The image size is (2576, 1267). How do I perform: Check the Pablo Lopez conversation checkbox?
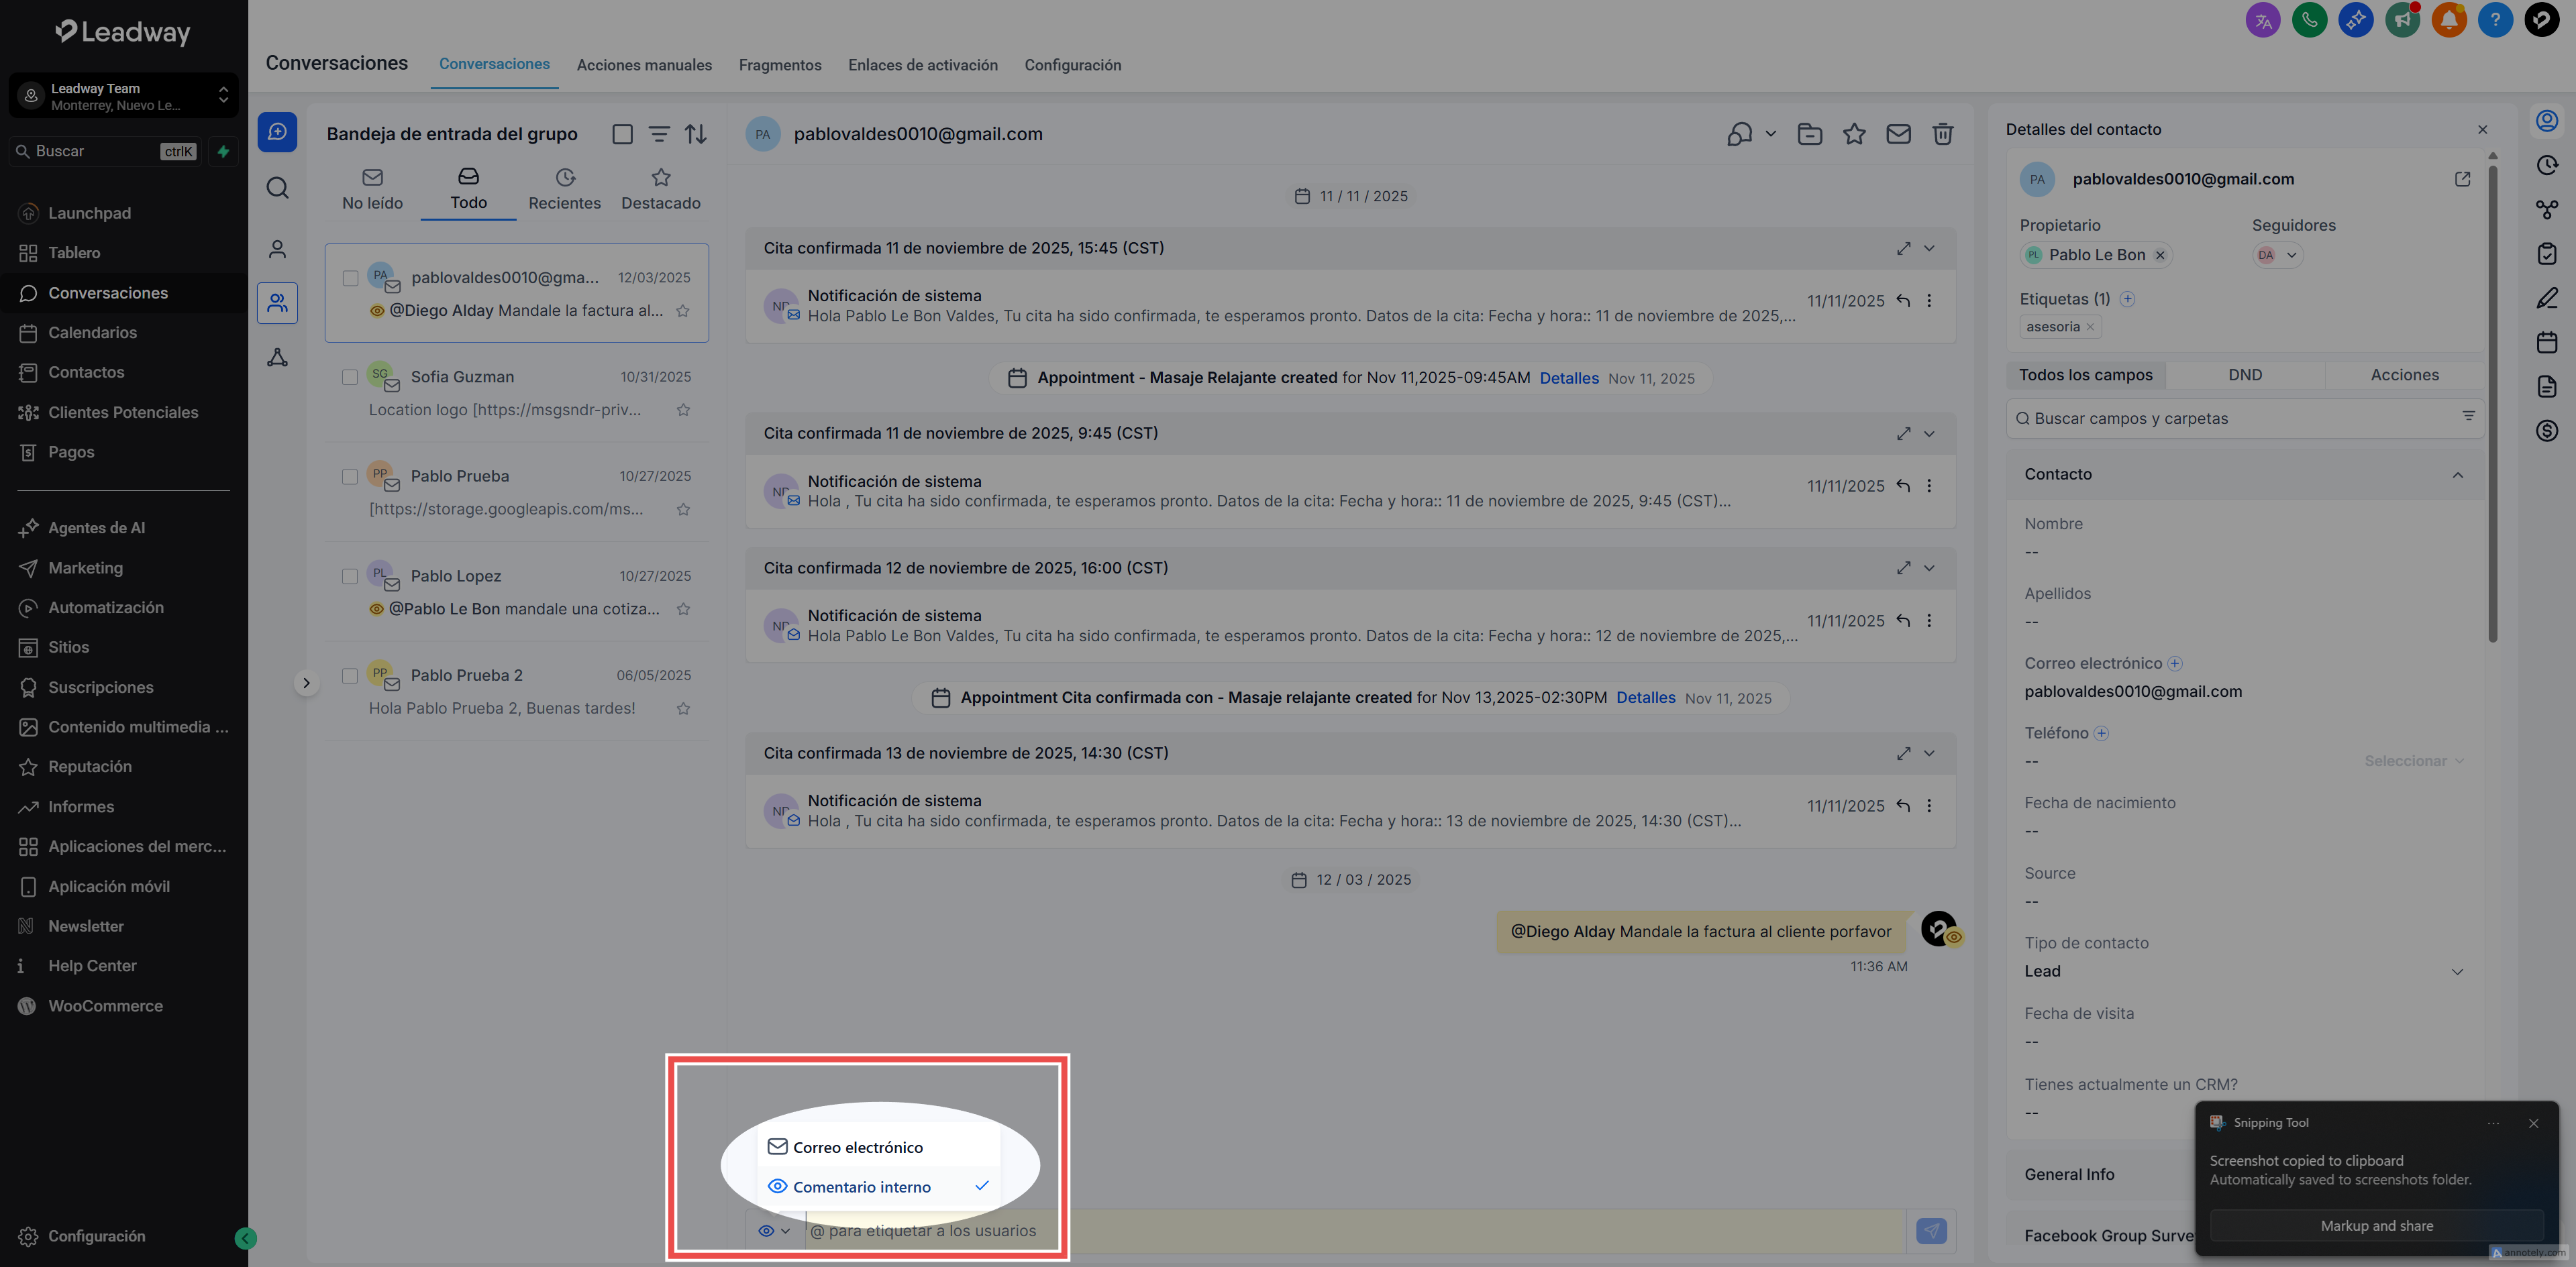pyautogui.click(x=350, y=577)
